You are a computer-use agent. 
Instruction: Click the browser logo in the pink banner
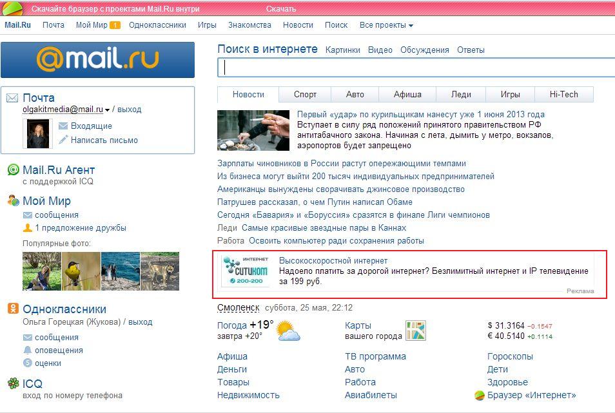[12, 8]
